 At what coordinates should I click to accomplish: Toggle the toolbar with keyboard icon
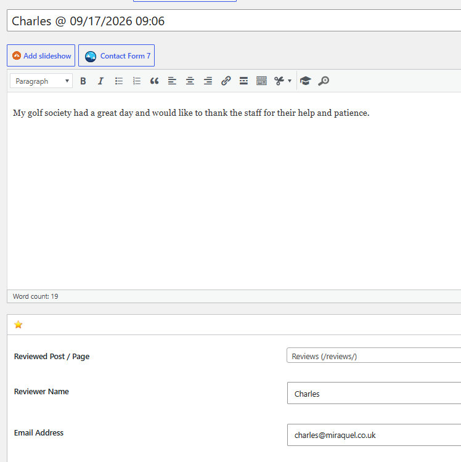261,81
